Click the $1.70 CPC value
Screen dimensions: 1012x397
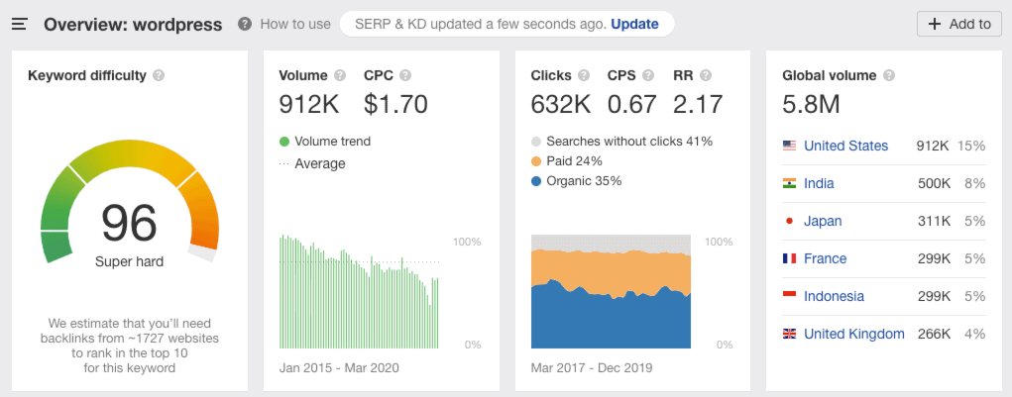pyautogui.click(x=395, y=104)
